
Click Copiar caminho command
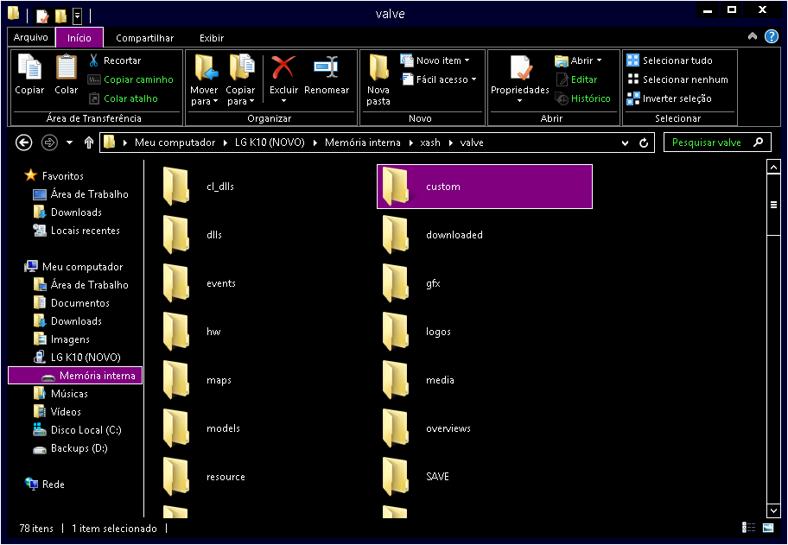[130, 79]
